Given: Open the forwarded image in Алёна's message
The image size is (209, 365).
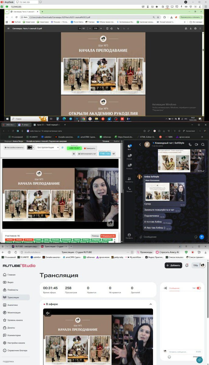Looking at the screenshot, I should click(165, 192).
